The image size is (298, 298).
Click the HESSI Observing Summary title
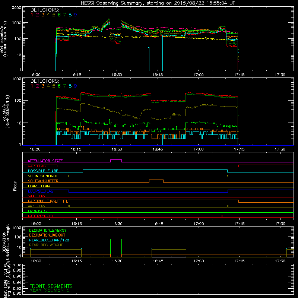[x=158, y=3]
